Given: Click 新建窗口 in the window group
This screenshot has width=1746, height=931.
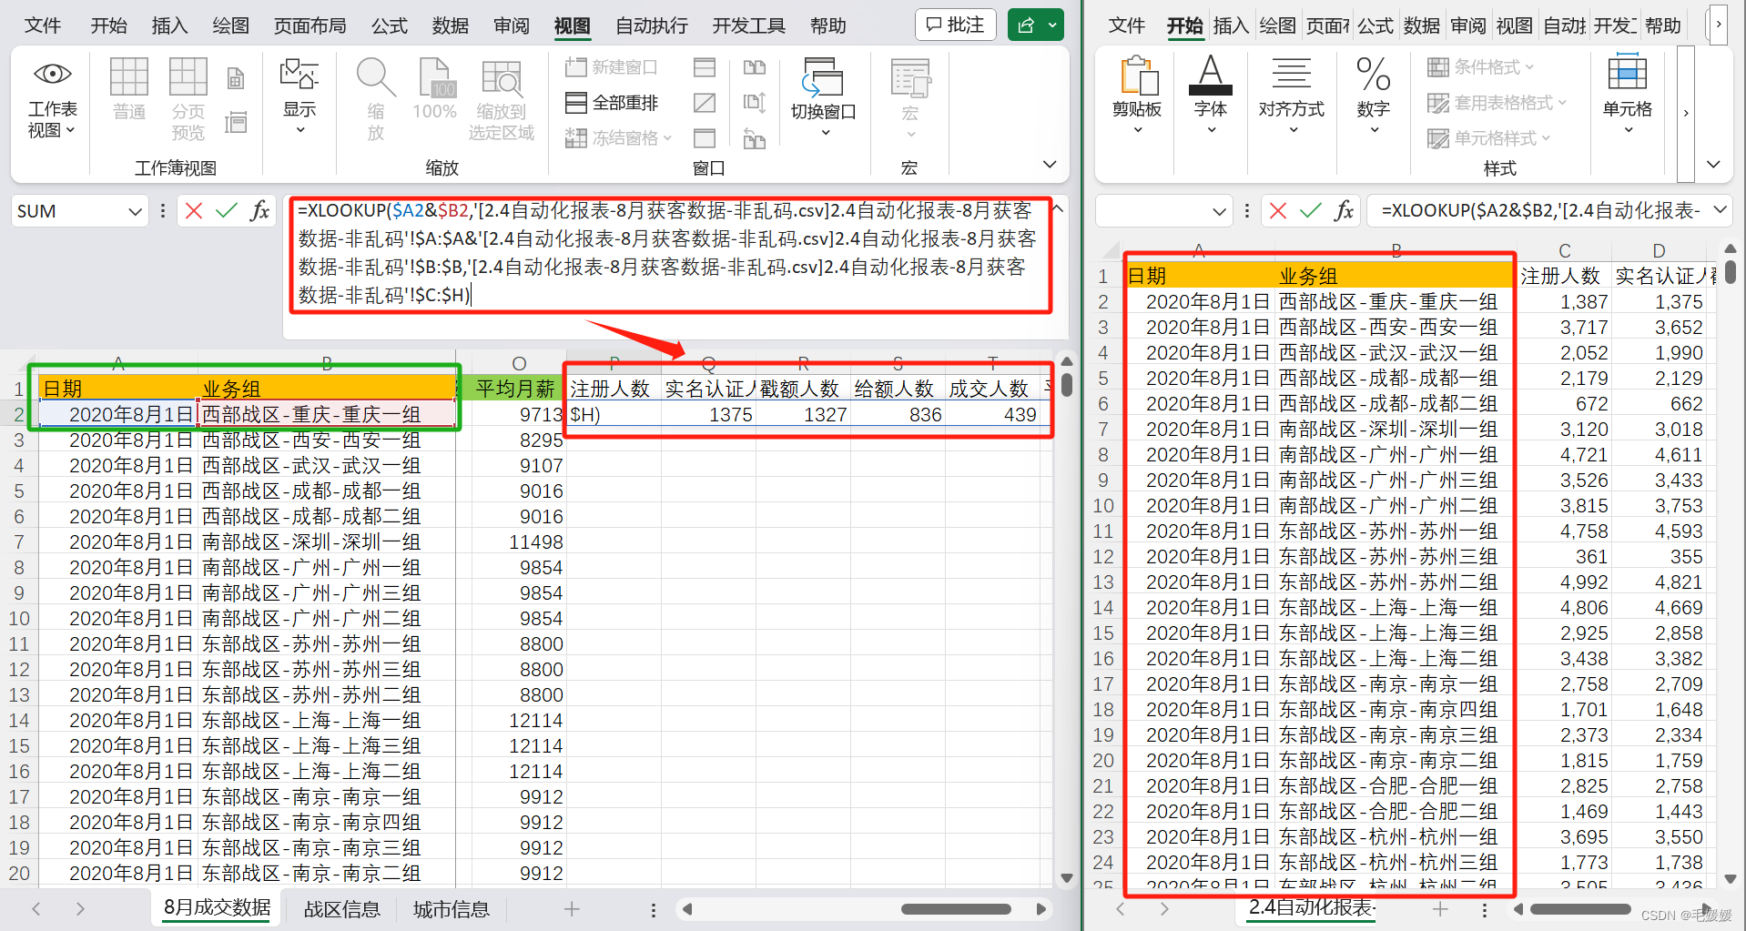Looking at the screenshot, I should click(x=611, y=67).
